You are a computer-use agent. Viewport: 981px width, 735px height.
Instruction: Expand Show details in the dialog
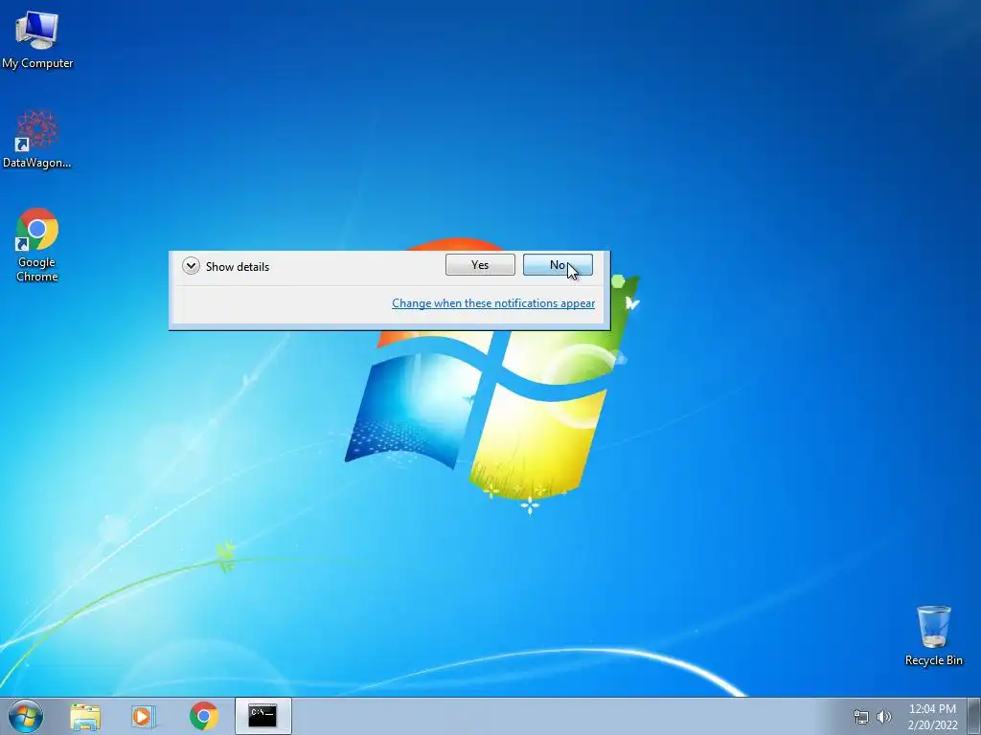pos(226,266)
